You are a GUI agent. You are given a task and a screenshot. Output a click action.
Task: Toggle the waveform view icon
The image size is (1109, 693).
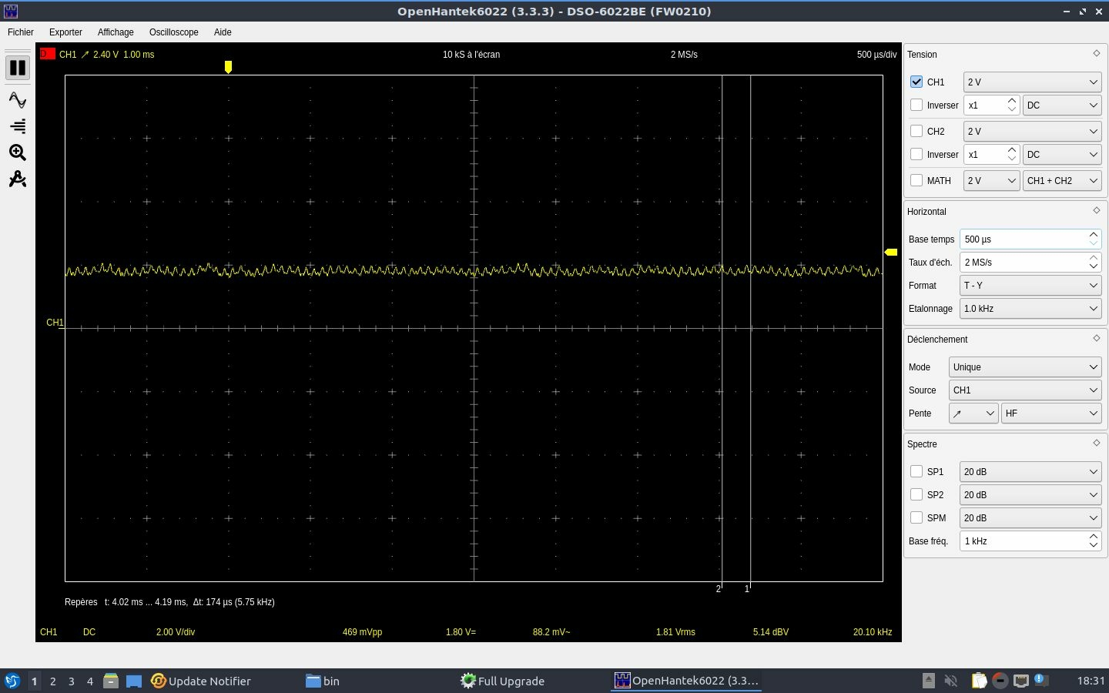coord(17,100)
